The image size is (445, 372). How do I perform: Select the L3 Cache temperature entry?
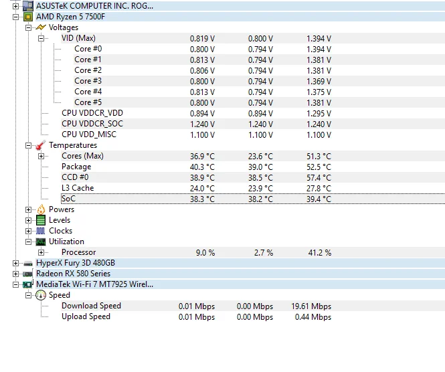pos(78,188)
